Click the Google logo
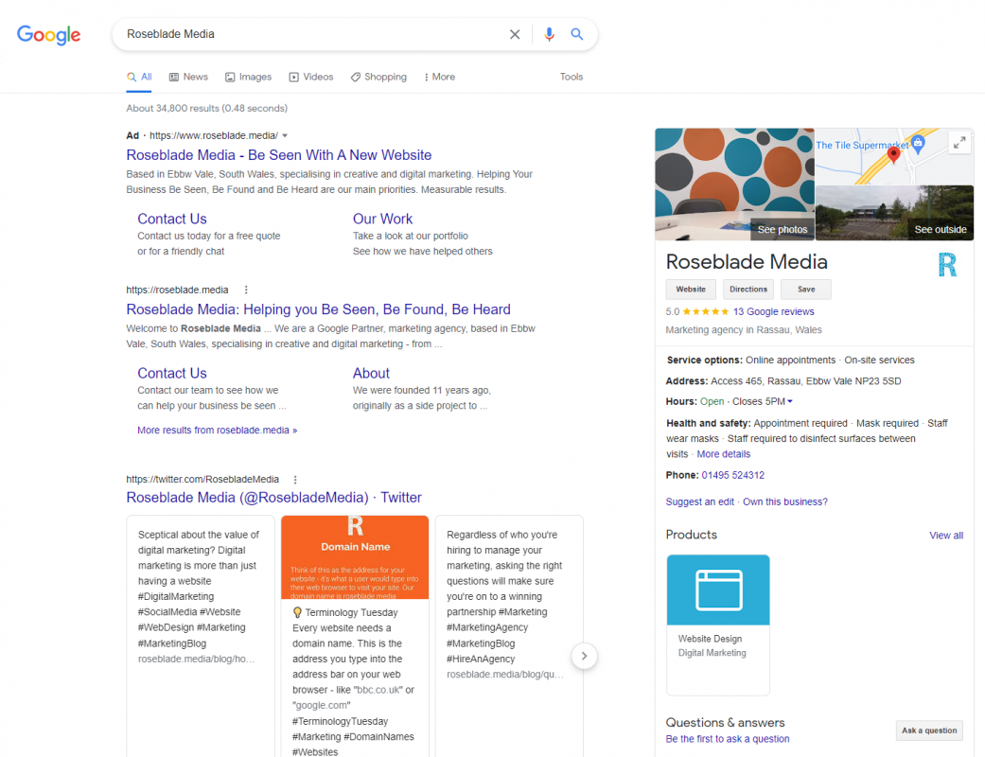The width and height of the screenshot is (985, 757). [x=48, y=35]
